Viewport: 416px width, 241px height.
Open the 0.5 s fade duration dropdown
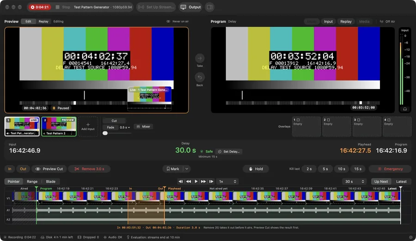[x=125, y=127]
